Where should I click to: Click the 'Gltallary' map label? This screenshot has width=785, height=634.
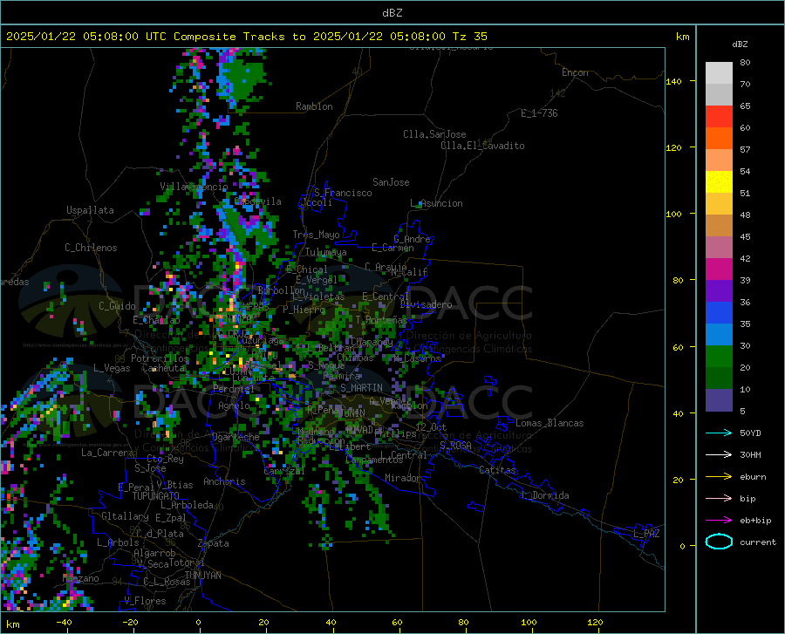point(125,516)
